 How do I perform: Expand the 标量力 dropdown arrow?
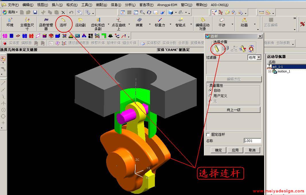[x=170, y=25]
